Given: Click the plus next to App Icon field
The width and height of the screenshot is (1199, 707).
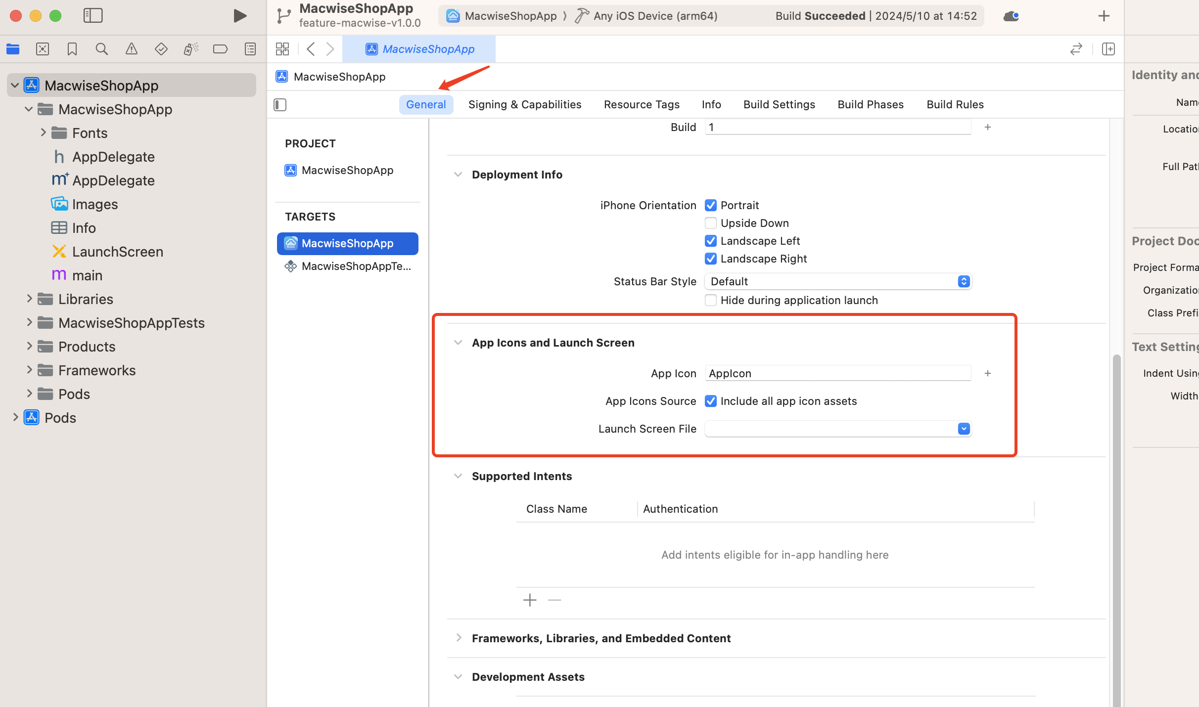Looking at the screenshot, I should pos(988,373).
